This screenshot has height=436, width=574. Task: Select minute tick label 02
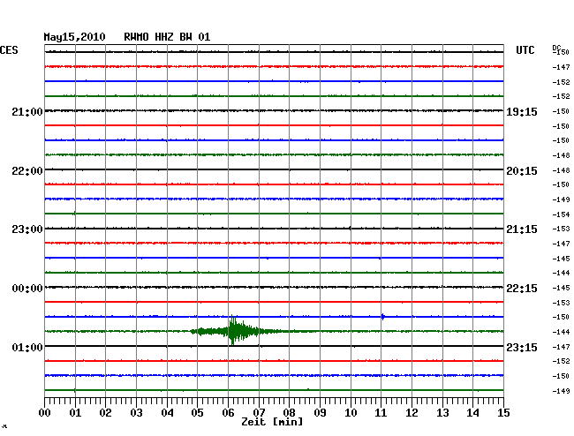click(105, 412)
